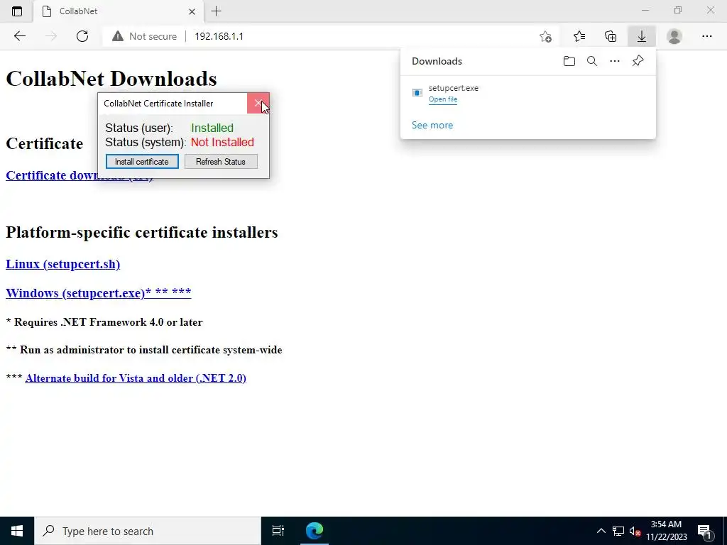Click the taskbar search box
This screenshot has width=727, height=545.
(148, 531)
